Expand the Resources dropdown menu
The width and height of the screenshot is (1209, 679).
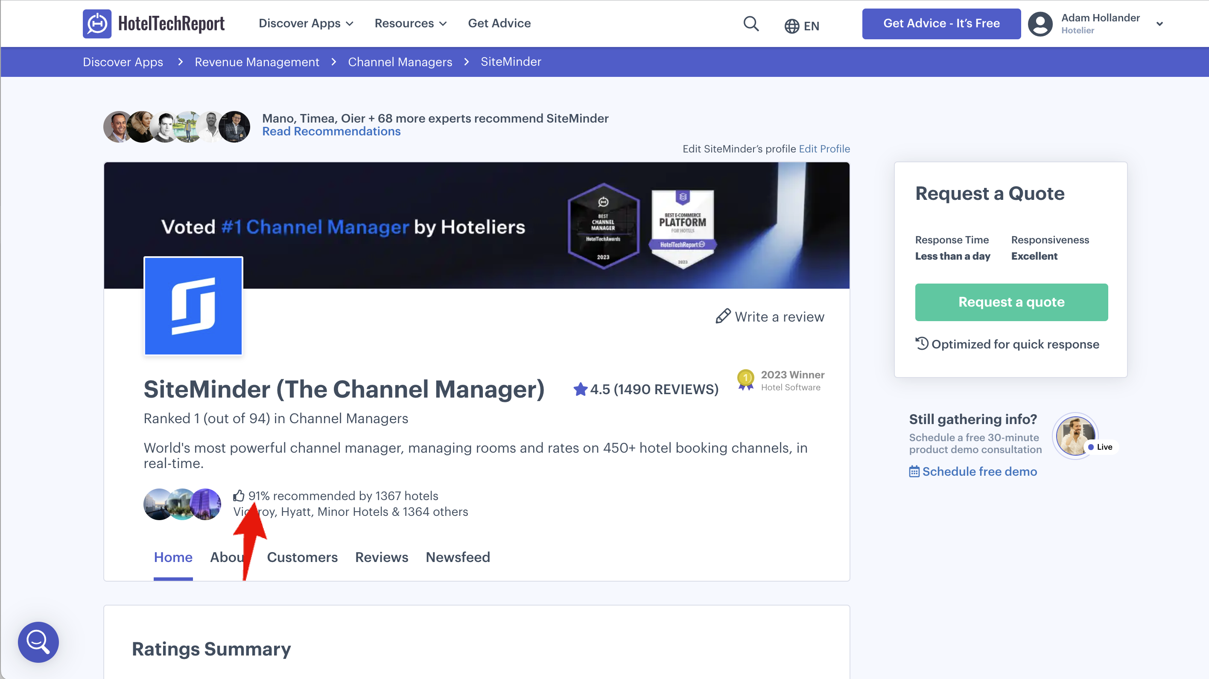(410, 23)
